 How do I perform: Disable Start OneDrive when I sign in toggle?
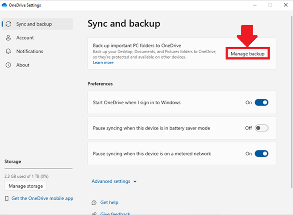[x=261, y=102]
